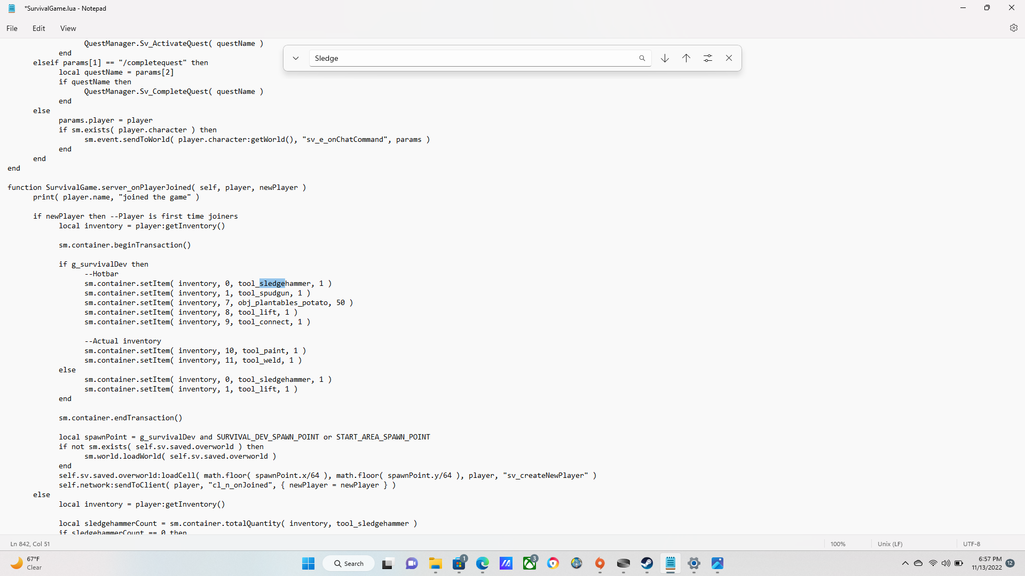This screenshot has width=1025, height=576.
Task: Open the View menu
Action: click(x=68, y=28)
